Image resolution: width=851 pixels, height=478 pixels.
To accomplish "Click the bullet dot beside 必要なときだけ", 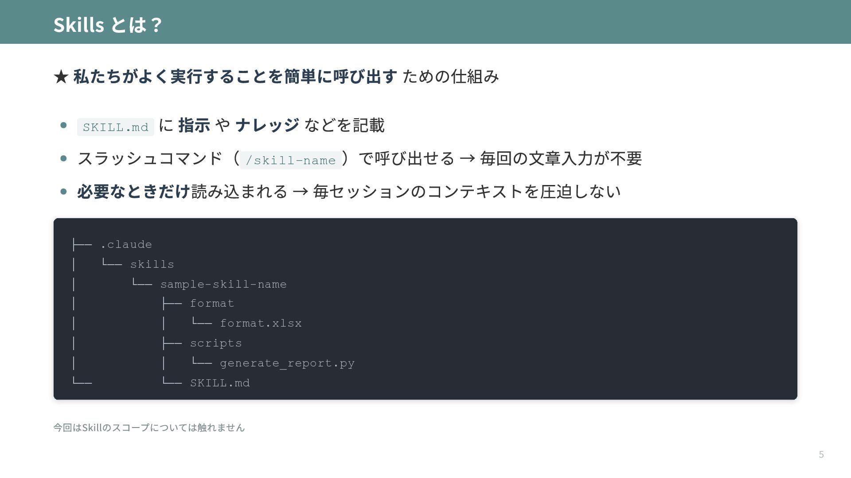I will pos(63,192).
